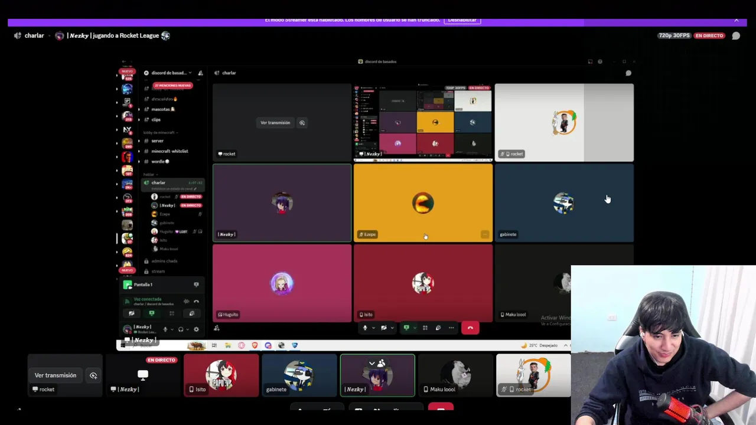Click green screen share button in call bar
The image size is (756, 425).
(406, 328)
